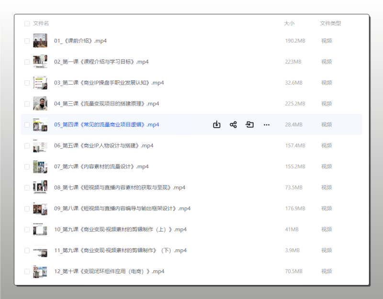
Task: Open 11_第九课 视频素材的剪辑制作（下）file
Action: [x=120, y=251]
